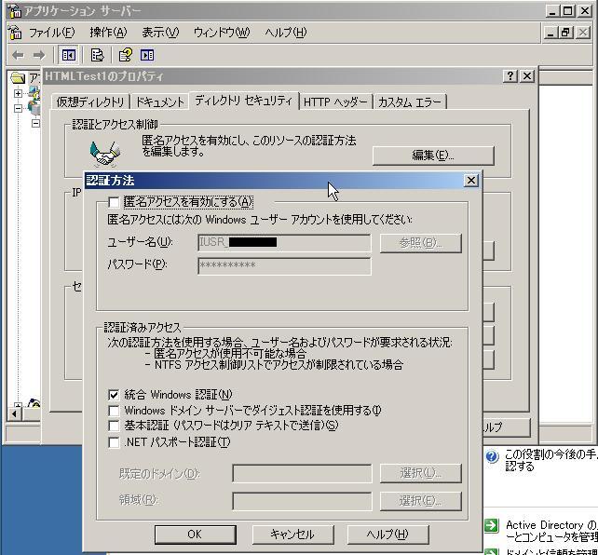Click the MMC icon beside File menu

15,33
